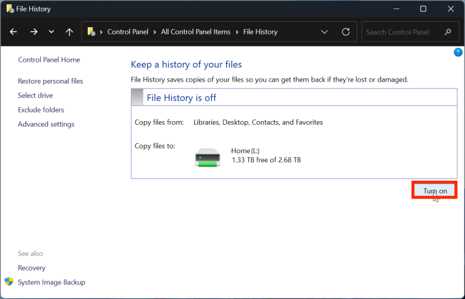Click the search magnifier icon
This screenshot has width=465, height=299.
(448, 31)
